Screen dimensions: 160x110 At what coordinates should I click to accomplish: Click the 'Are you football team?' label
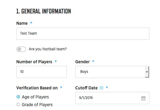[48, 49]
